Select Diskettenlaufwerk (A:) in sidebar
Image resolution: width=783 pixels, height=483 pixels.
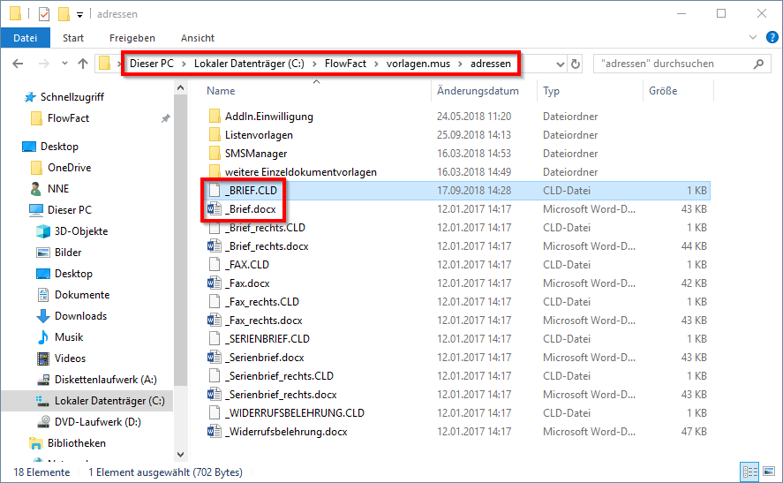105,380
